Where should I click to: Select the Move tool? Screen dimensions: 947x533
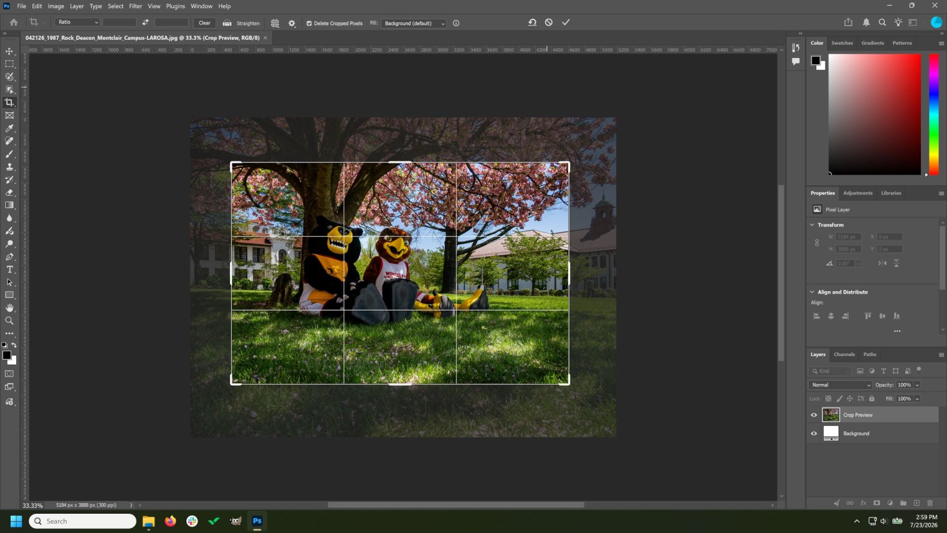(9, 51)
